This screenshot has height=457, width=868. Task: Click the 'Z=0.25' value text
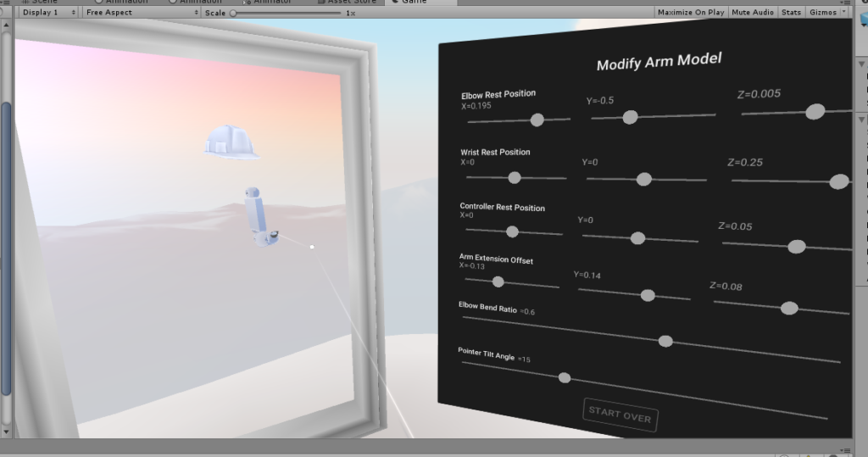tap(745, 162)
